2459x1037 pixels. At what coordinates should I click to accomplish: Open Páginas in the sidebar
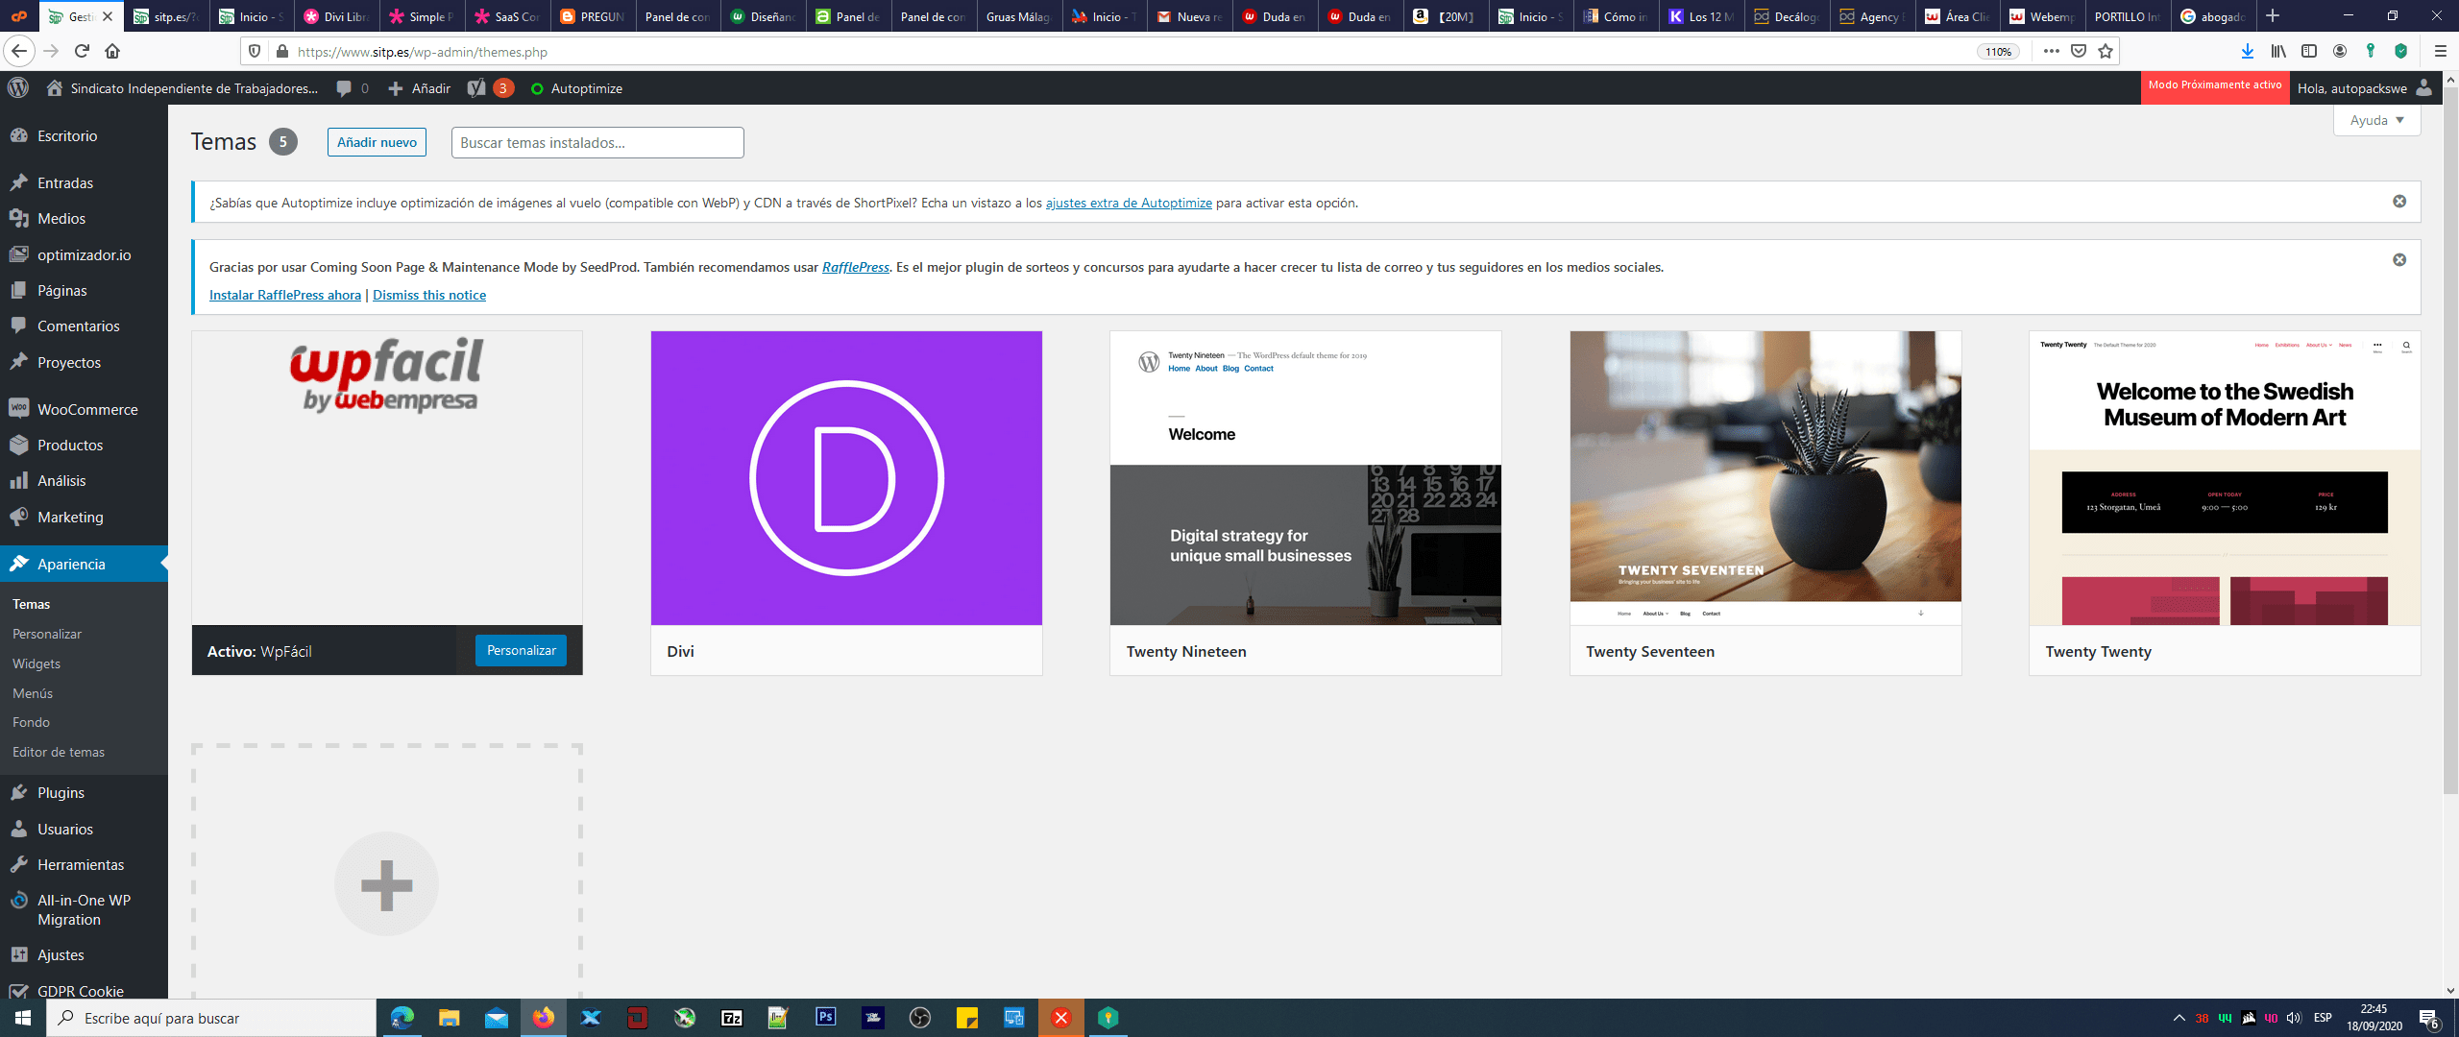[84, 290]
